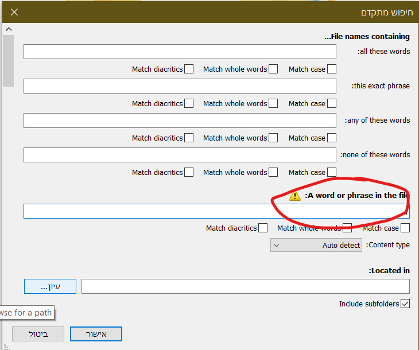Enable Match whole words for none of these words
This screenshot has width=419, height=350.
click(273, 172)
